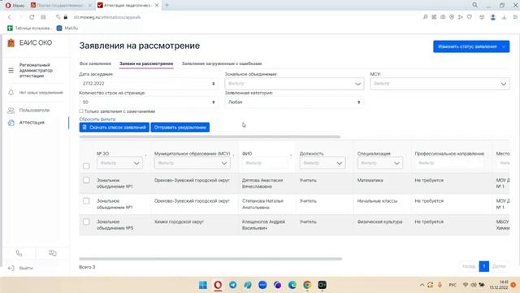The image size is (520, 293).
Task: Show hidden tray icons chevron
Action: (422, 285)
